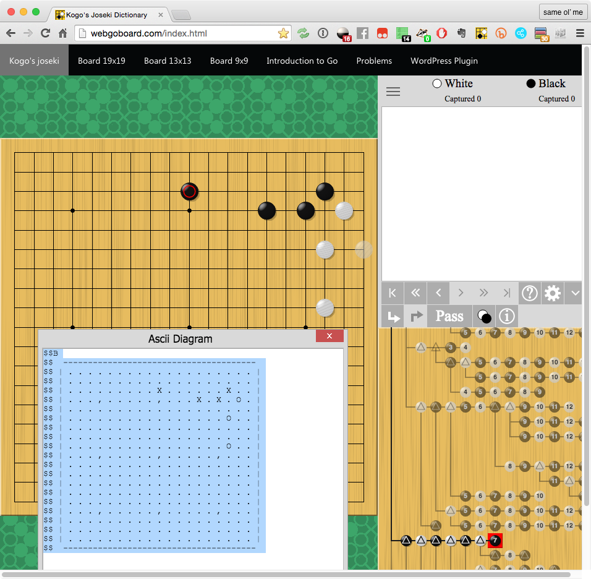Switch to the Problems menu item
Screen dimensions: 591x579
(374, 61)
